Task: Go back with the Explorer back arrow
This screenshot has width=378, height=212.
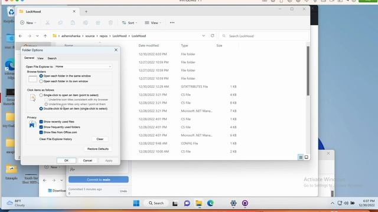Action: point(21,36)
